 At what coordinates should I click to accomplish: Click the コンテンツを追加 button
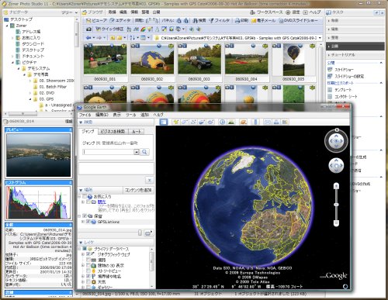tap(138, 190)
